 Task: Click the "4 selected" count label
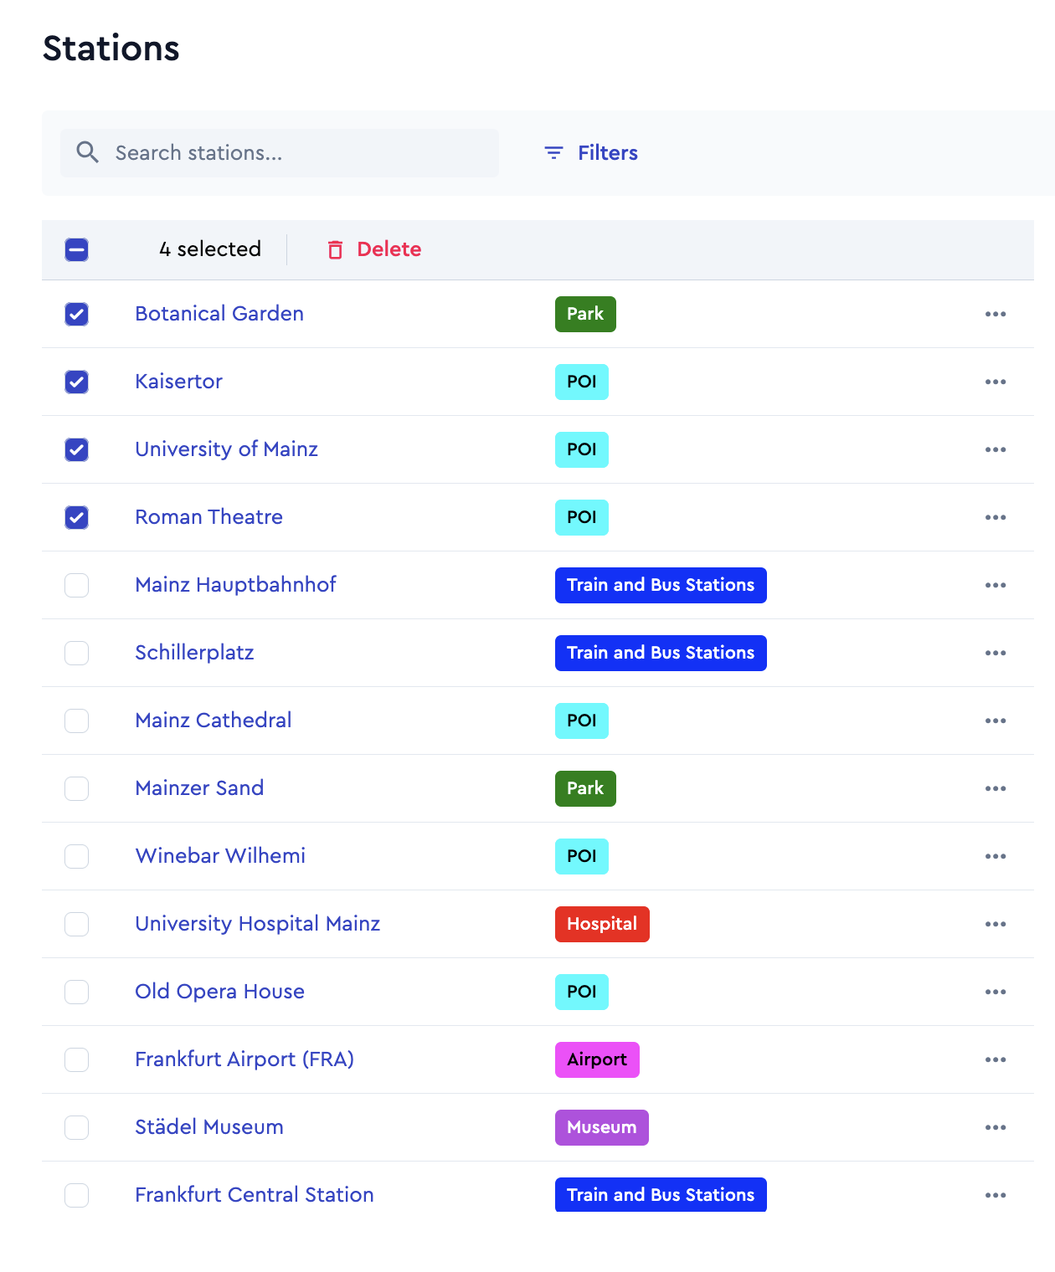[x=210, y=249]
